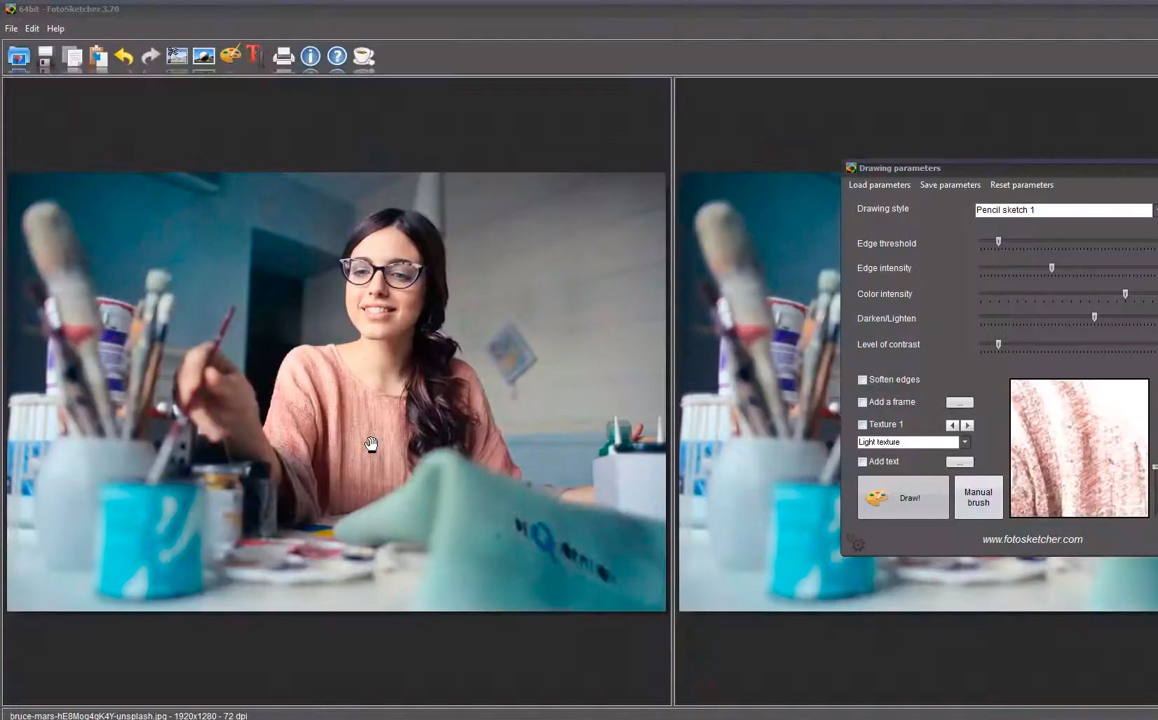Open the Light texture dropdown

(965, 442)
